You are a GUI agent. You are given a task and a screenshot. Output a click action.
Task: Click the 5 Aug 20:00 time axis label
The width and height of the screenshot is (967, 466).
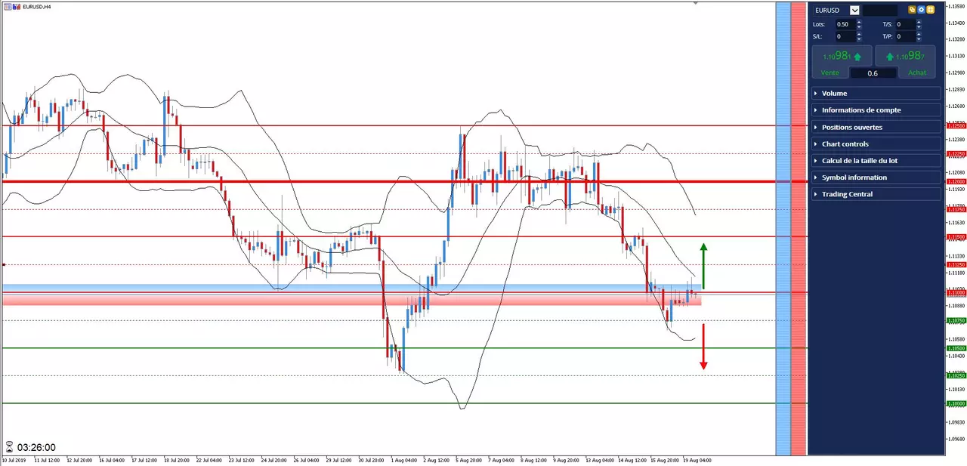[470, 459]
